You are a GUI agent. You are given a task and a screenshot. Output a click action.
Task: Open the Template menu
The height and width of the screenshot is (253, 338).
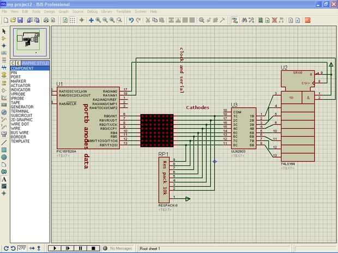click(124, 11)
